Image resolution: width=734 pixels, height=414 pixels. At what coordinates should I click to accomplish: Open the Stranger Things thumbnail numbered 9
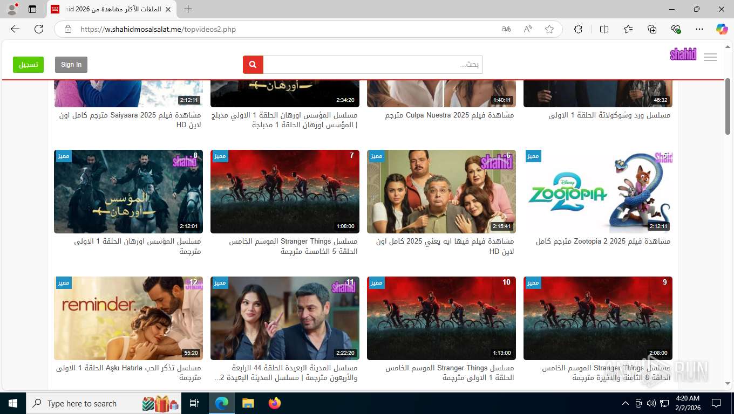point(598,318)
